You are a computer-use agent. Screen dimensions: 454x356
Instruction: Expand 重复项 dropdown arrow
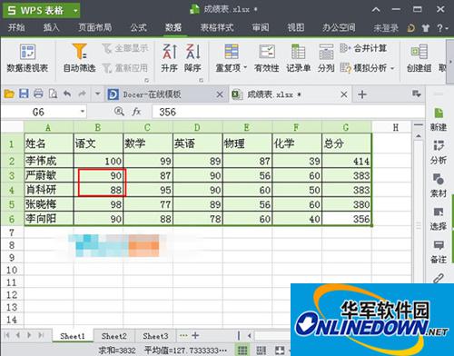[x=245, y=67]
